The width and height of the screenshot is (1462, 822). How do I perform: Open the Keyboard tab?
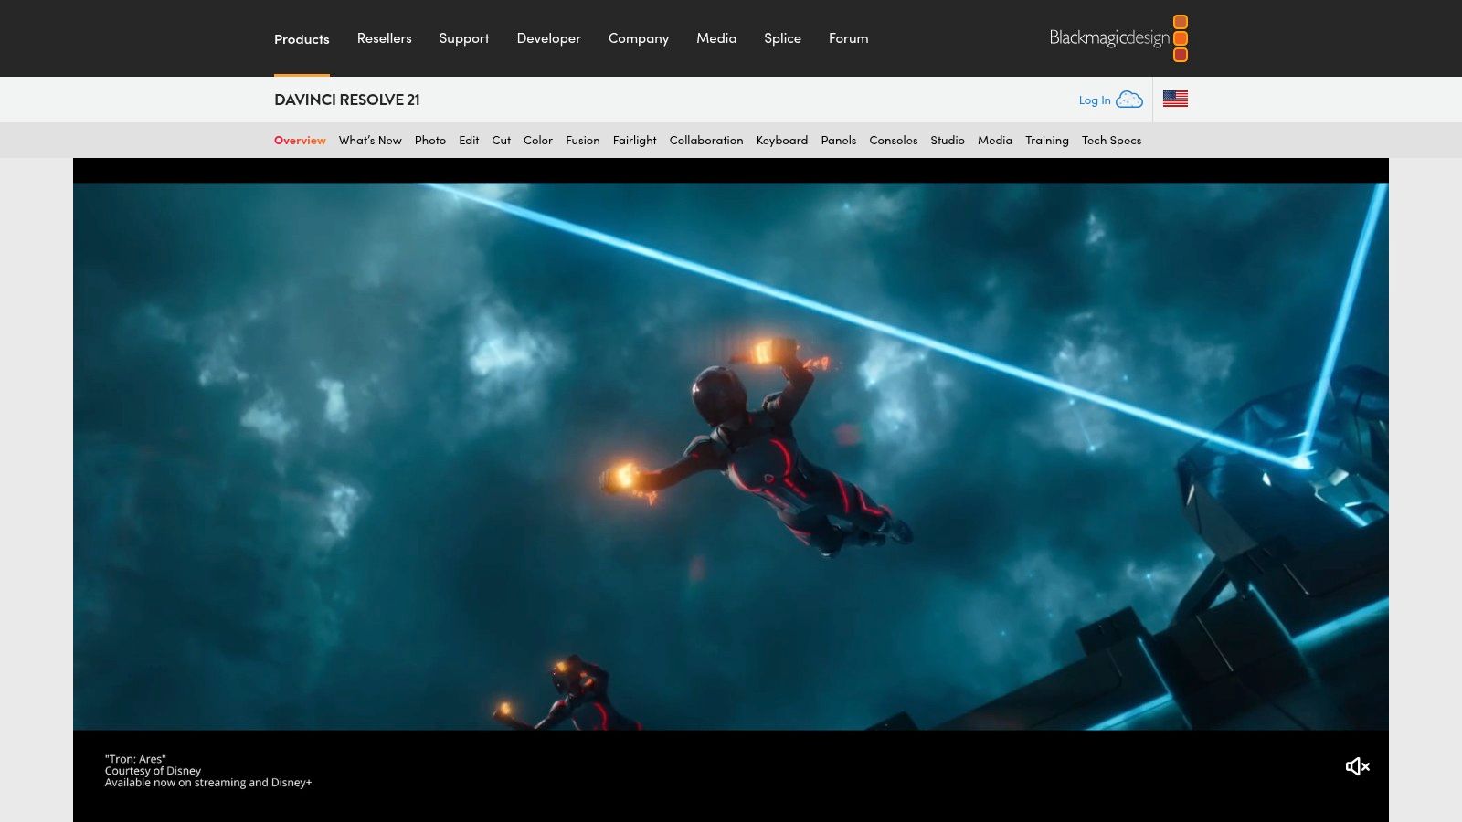point(782,141)
